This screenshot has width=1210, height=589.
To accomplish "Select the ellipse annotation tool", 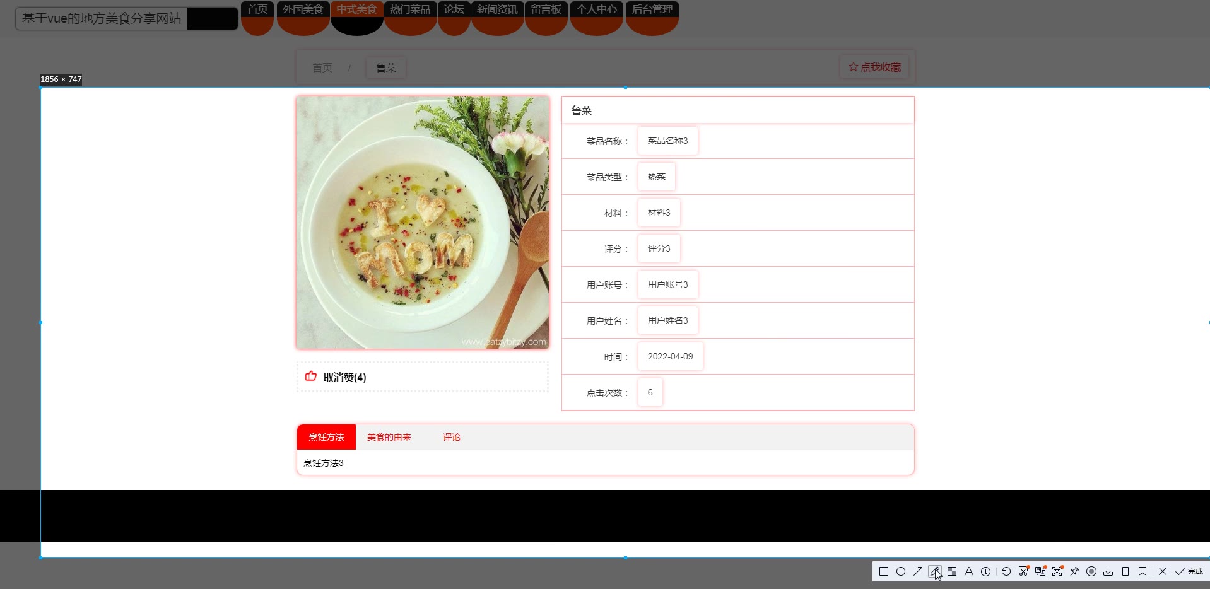I will (x=901, y=571).
